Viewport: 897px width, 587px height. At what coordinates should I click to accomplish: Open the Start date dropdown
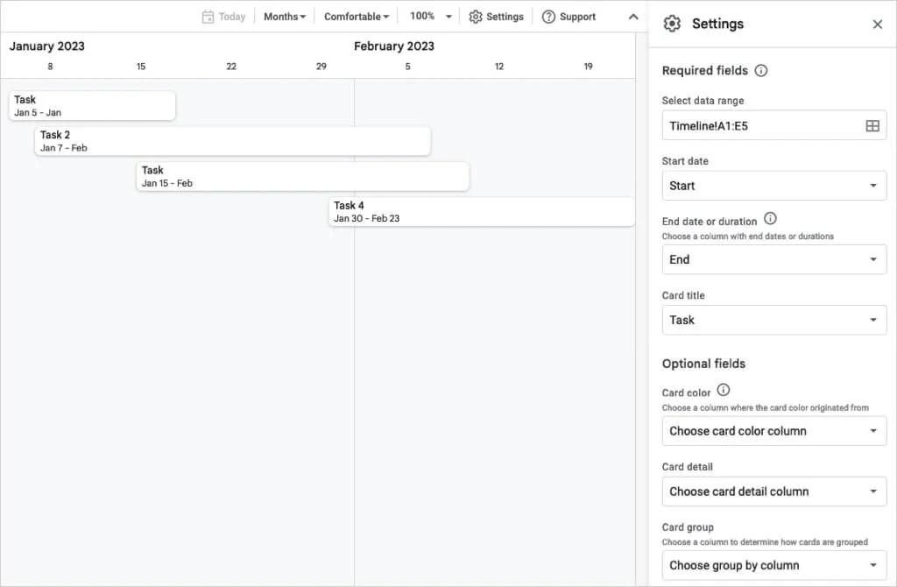[x=773, y=186]
